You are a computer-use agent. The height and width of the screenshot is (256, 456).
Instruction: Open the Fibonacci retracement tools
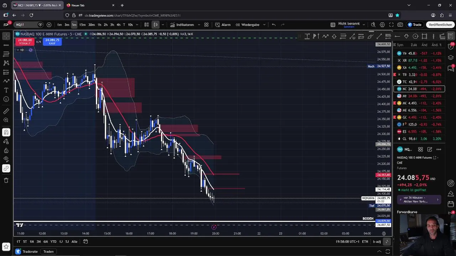[6, 54]
